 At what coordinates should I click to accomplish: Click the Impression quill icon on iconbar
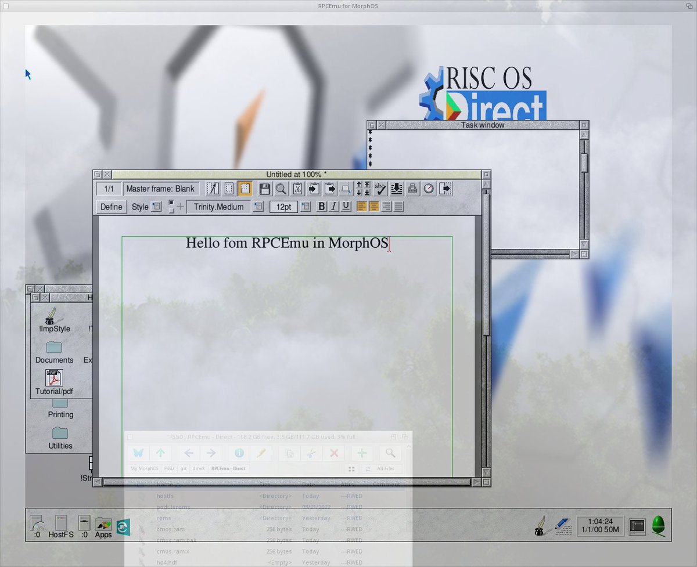click(541, 526)
